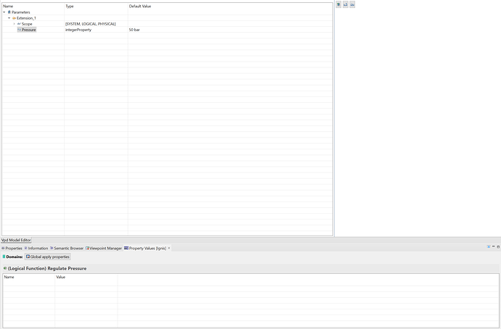Click the Pressure property icon

19,30
